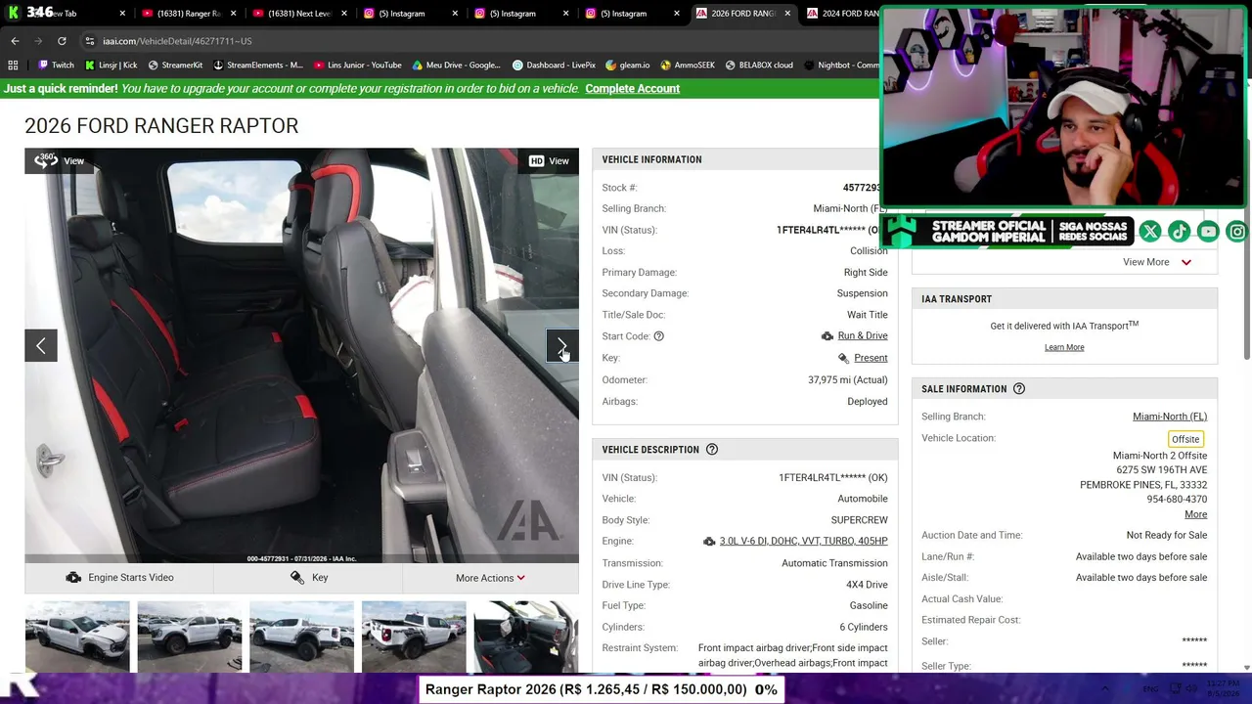Select the rear-view truck thumbnail
The image size is (1252, 704).
coord(414,637)
